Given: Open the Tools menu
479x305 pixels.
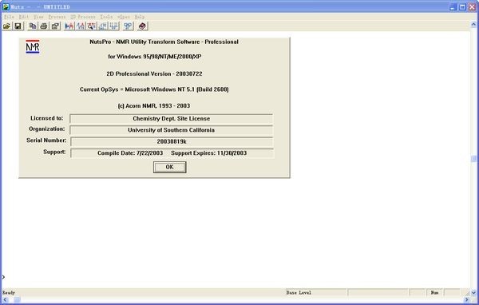Looking at the screenshot, I should click(x=106, y=17).
